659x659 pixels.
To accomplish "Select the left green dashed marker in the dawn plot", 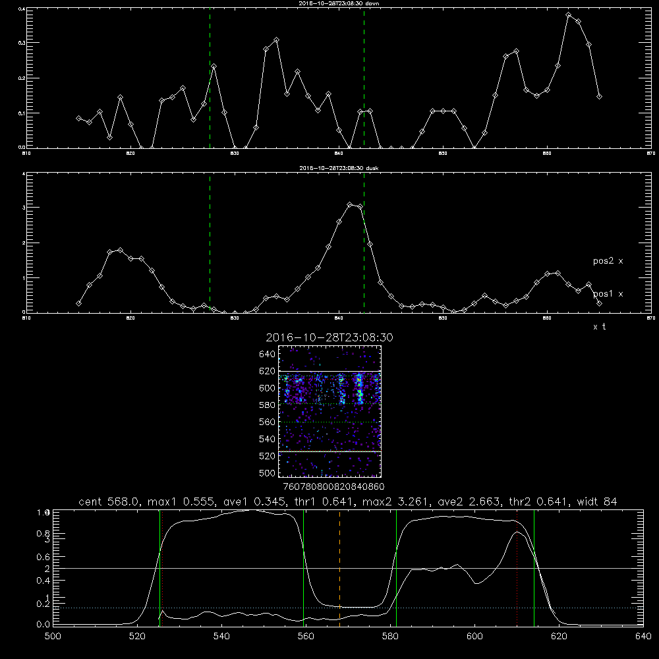I will (210, 78).
